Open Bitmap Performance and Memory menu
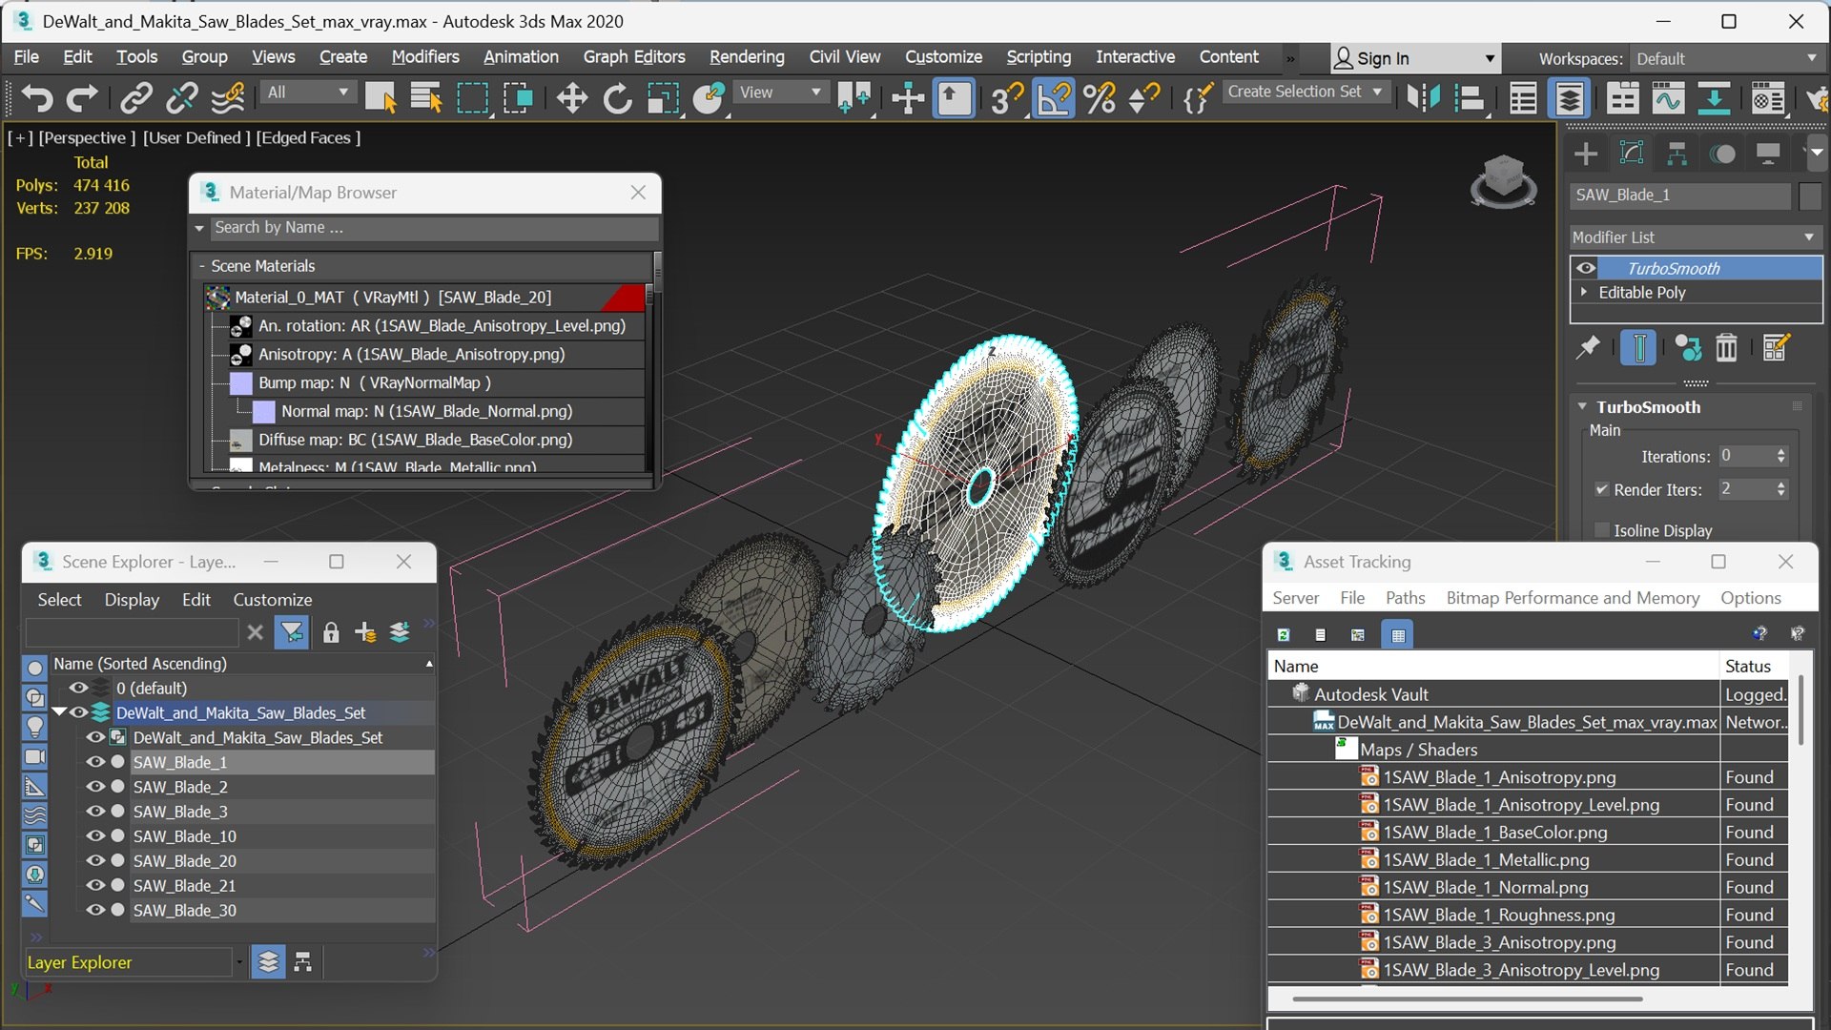This screenshot has width=1831, height=1030. coord(1572,597)
